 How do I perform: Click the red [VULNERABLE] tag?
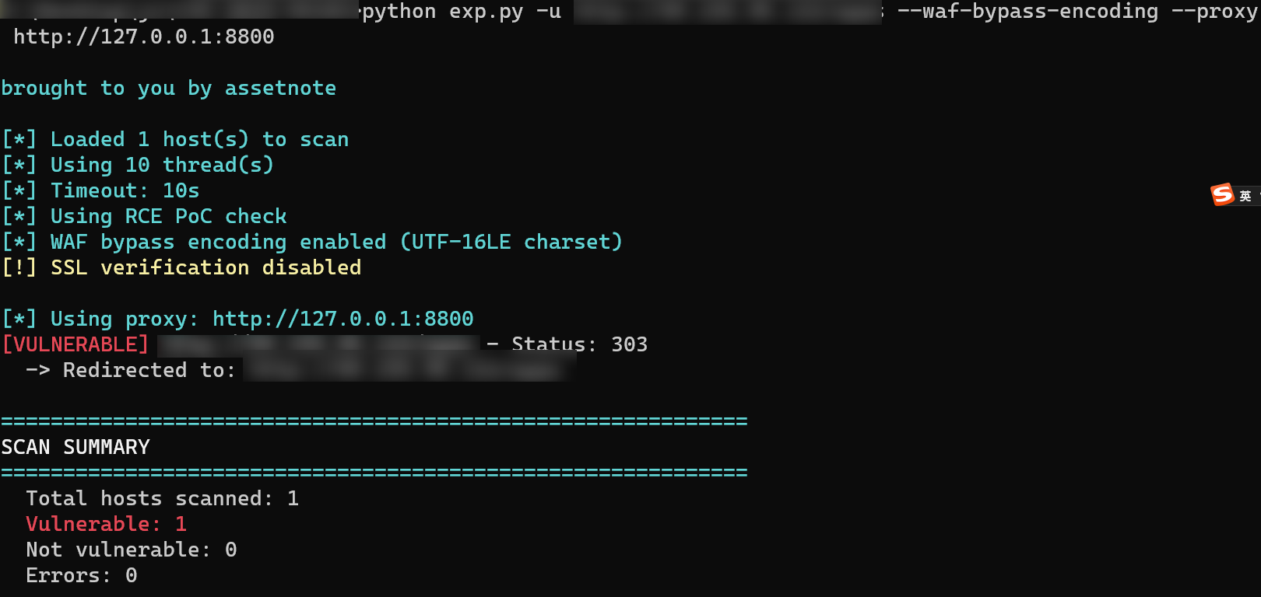[x=76, y=344]
